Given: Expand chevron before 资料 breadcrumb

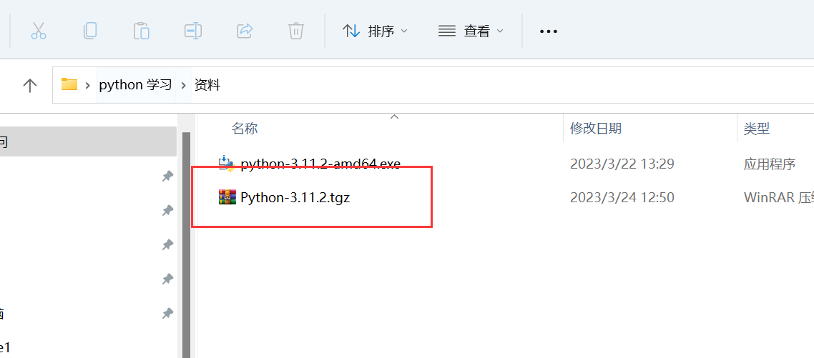Looking at the screenshot, I should 183,85.
